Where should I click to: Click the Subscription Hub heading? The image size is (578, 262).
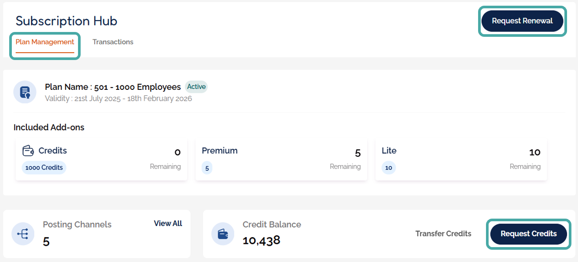(67, 21)
